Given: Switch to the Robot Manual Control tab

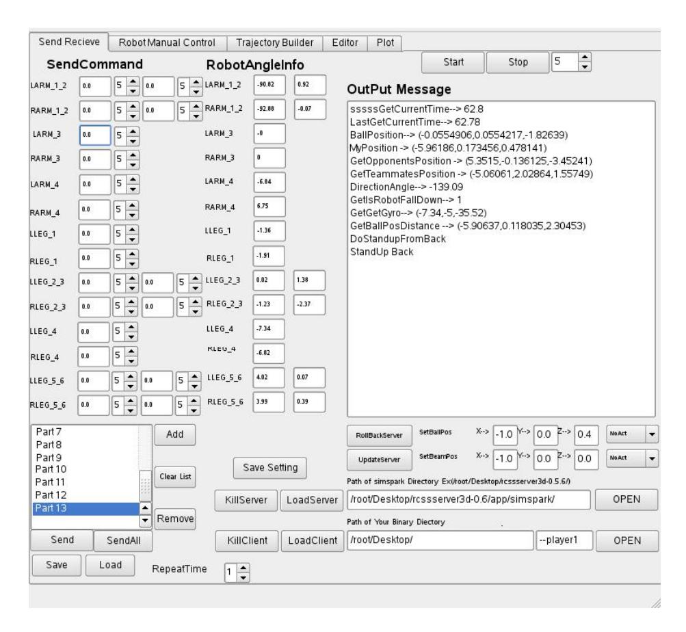Looking at the screenshot, I should (x=167, y=42).
